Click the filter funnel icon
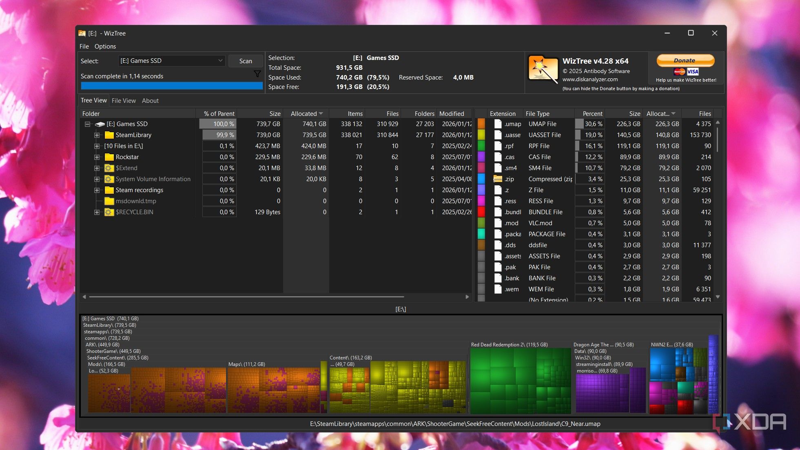 click(257, 74)
